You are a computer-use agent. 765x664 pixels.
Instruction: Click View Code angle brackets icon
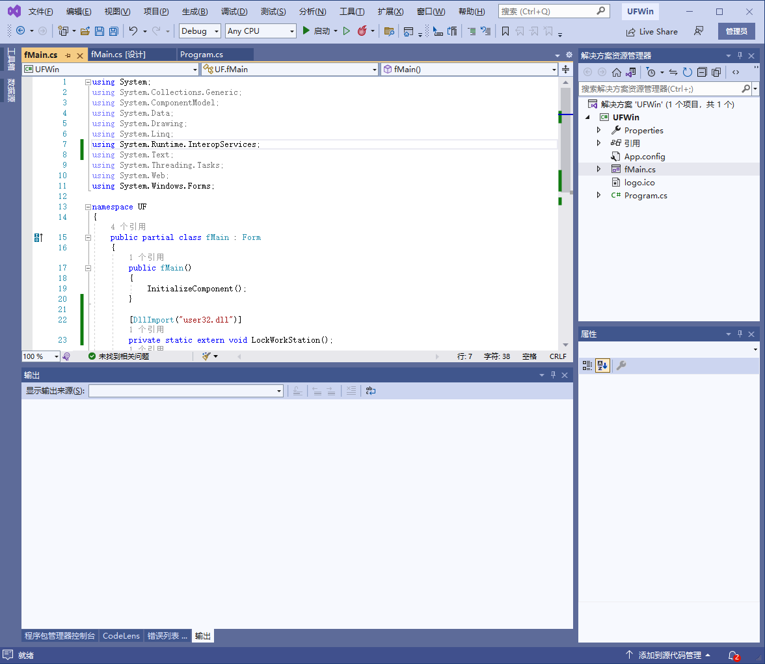[736, 72]
